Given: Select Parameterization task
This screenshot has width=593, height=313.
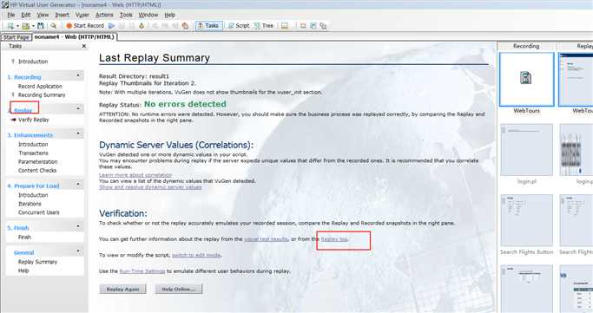Looking at the screenshot, I should pos(38,161).
